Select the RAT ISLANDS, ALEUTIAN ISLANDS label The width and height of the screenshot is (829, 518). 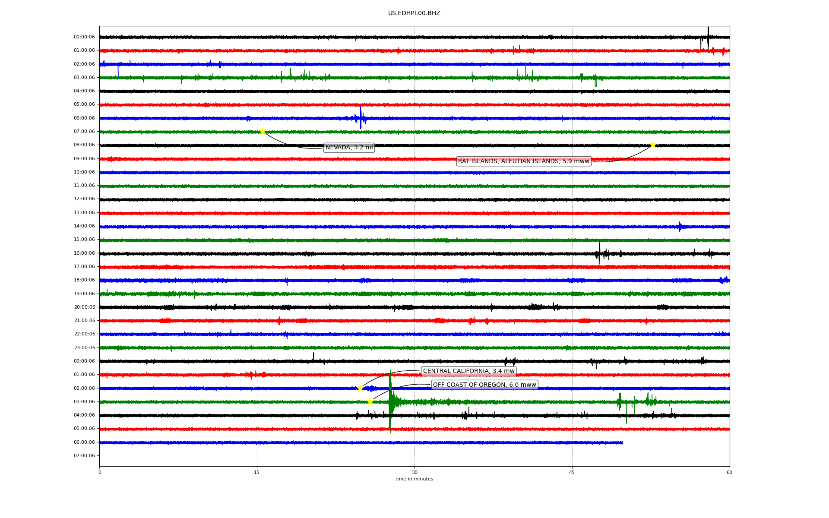(523, 161)
